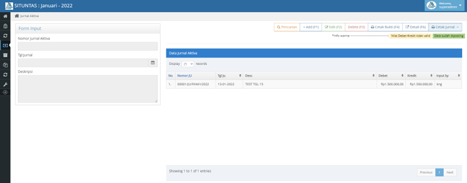This screenshot has width=467, height=183.
Task: Open the money icon in the sidebar
Action: tap(5, 46)
